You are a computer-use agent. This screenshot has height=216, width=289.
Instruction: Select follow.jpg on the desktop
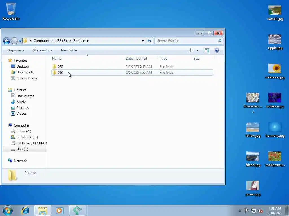click(253, 130)
